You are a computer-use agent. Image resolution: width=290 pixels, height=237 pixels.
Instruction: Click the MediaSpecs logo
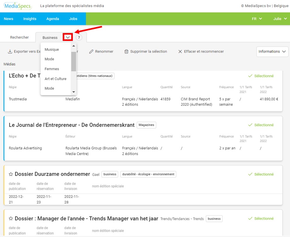pyautogui.click(x=16, y=6)
